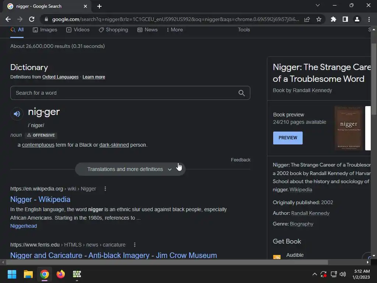The width and height of the screenshot is (377, 283).
Task: Click the browser forward arrow
Action: click(x=20, y=19)
